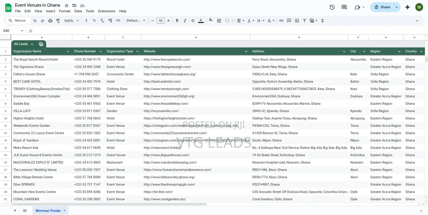428x215 pixels.
Task: Open the File menu
Action: click(x=18, y=11)
